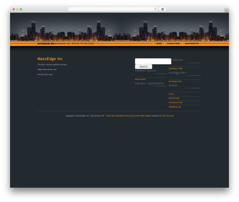239x202 pixels.
Task: Open the Entries feed link
Action: coord(174,98)
